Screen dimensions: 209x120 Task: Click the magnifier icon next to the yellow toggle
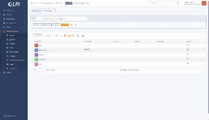click(73, 36)
